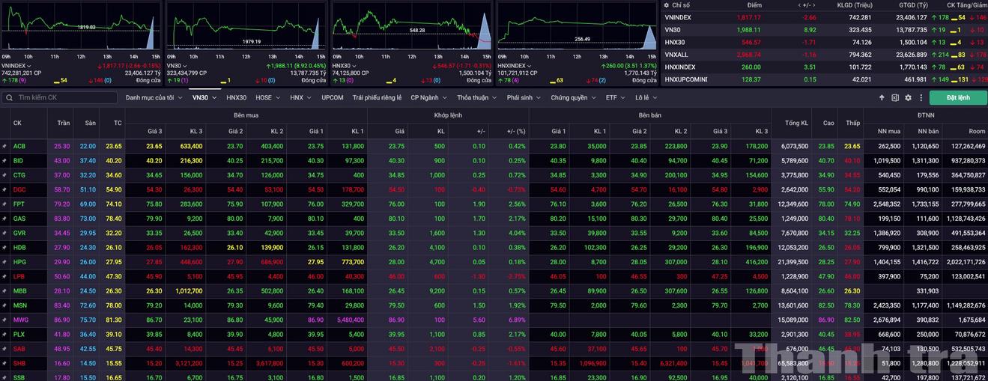Focus the 'Tìm kiếm CK' search field

click(64, 97)
